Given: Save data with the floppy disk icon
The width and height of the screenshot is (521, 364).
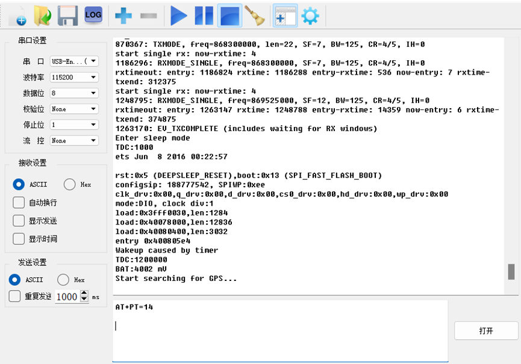Looking at the screenshot, I should coord(68,16).
